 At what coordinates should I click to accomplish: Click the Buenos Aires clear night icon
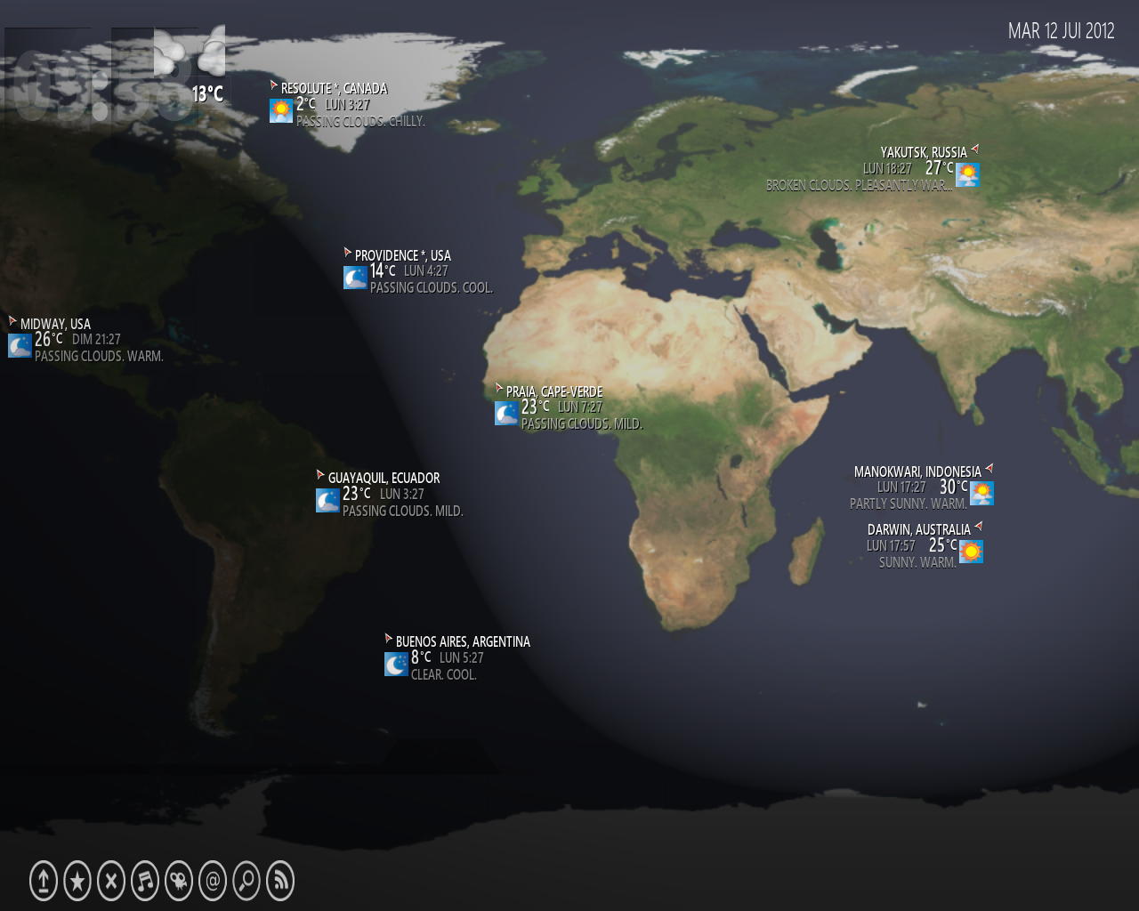396,664
